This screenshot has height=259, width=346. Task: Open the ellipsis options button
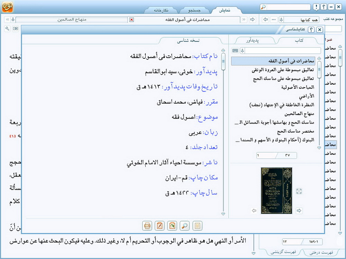[x=274, y=20]
